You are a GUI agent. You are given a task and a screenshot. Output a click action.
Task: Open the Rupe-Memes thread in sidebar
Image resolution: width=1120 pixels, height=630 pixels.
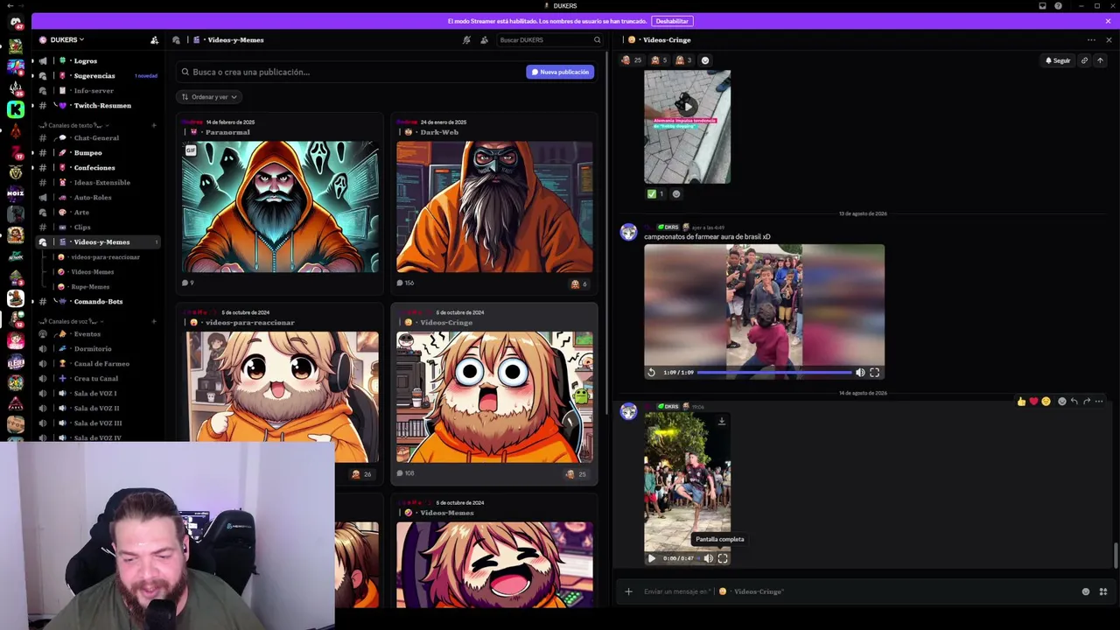pos(90,286)
